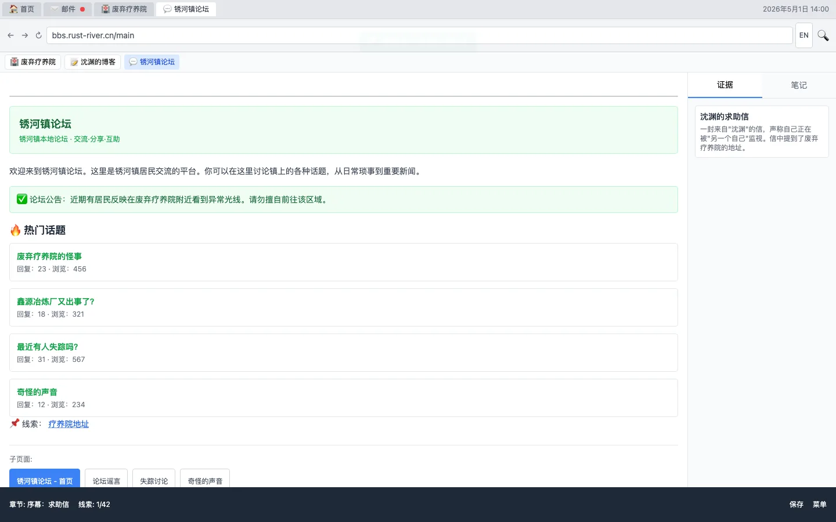
Task: Click 废弃疗养院 bookmark icon
Action: (15, 62)
